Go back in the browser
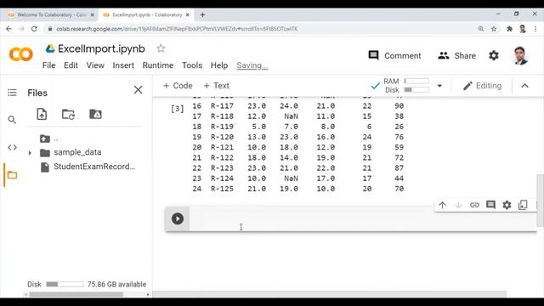544x306 pixels. coord(8,29)
